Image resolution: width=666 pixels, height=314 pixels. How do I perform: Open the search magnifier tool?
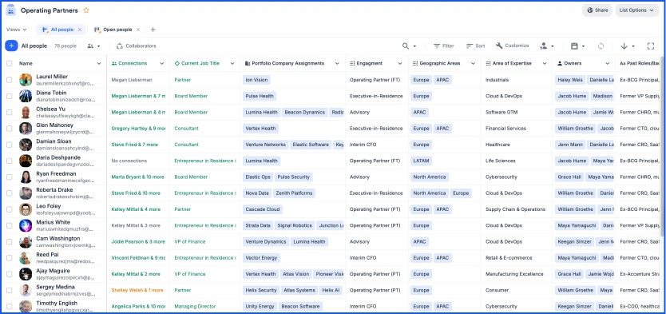(x=406, y=46)
